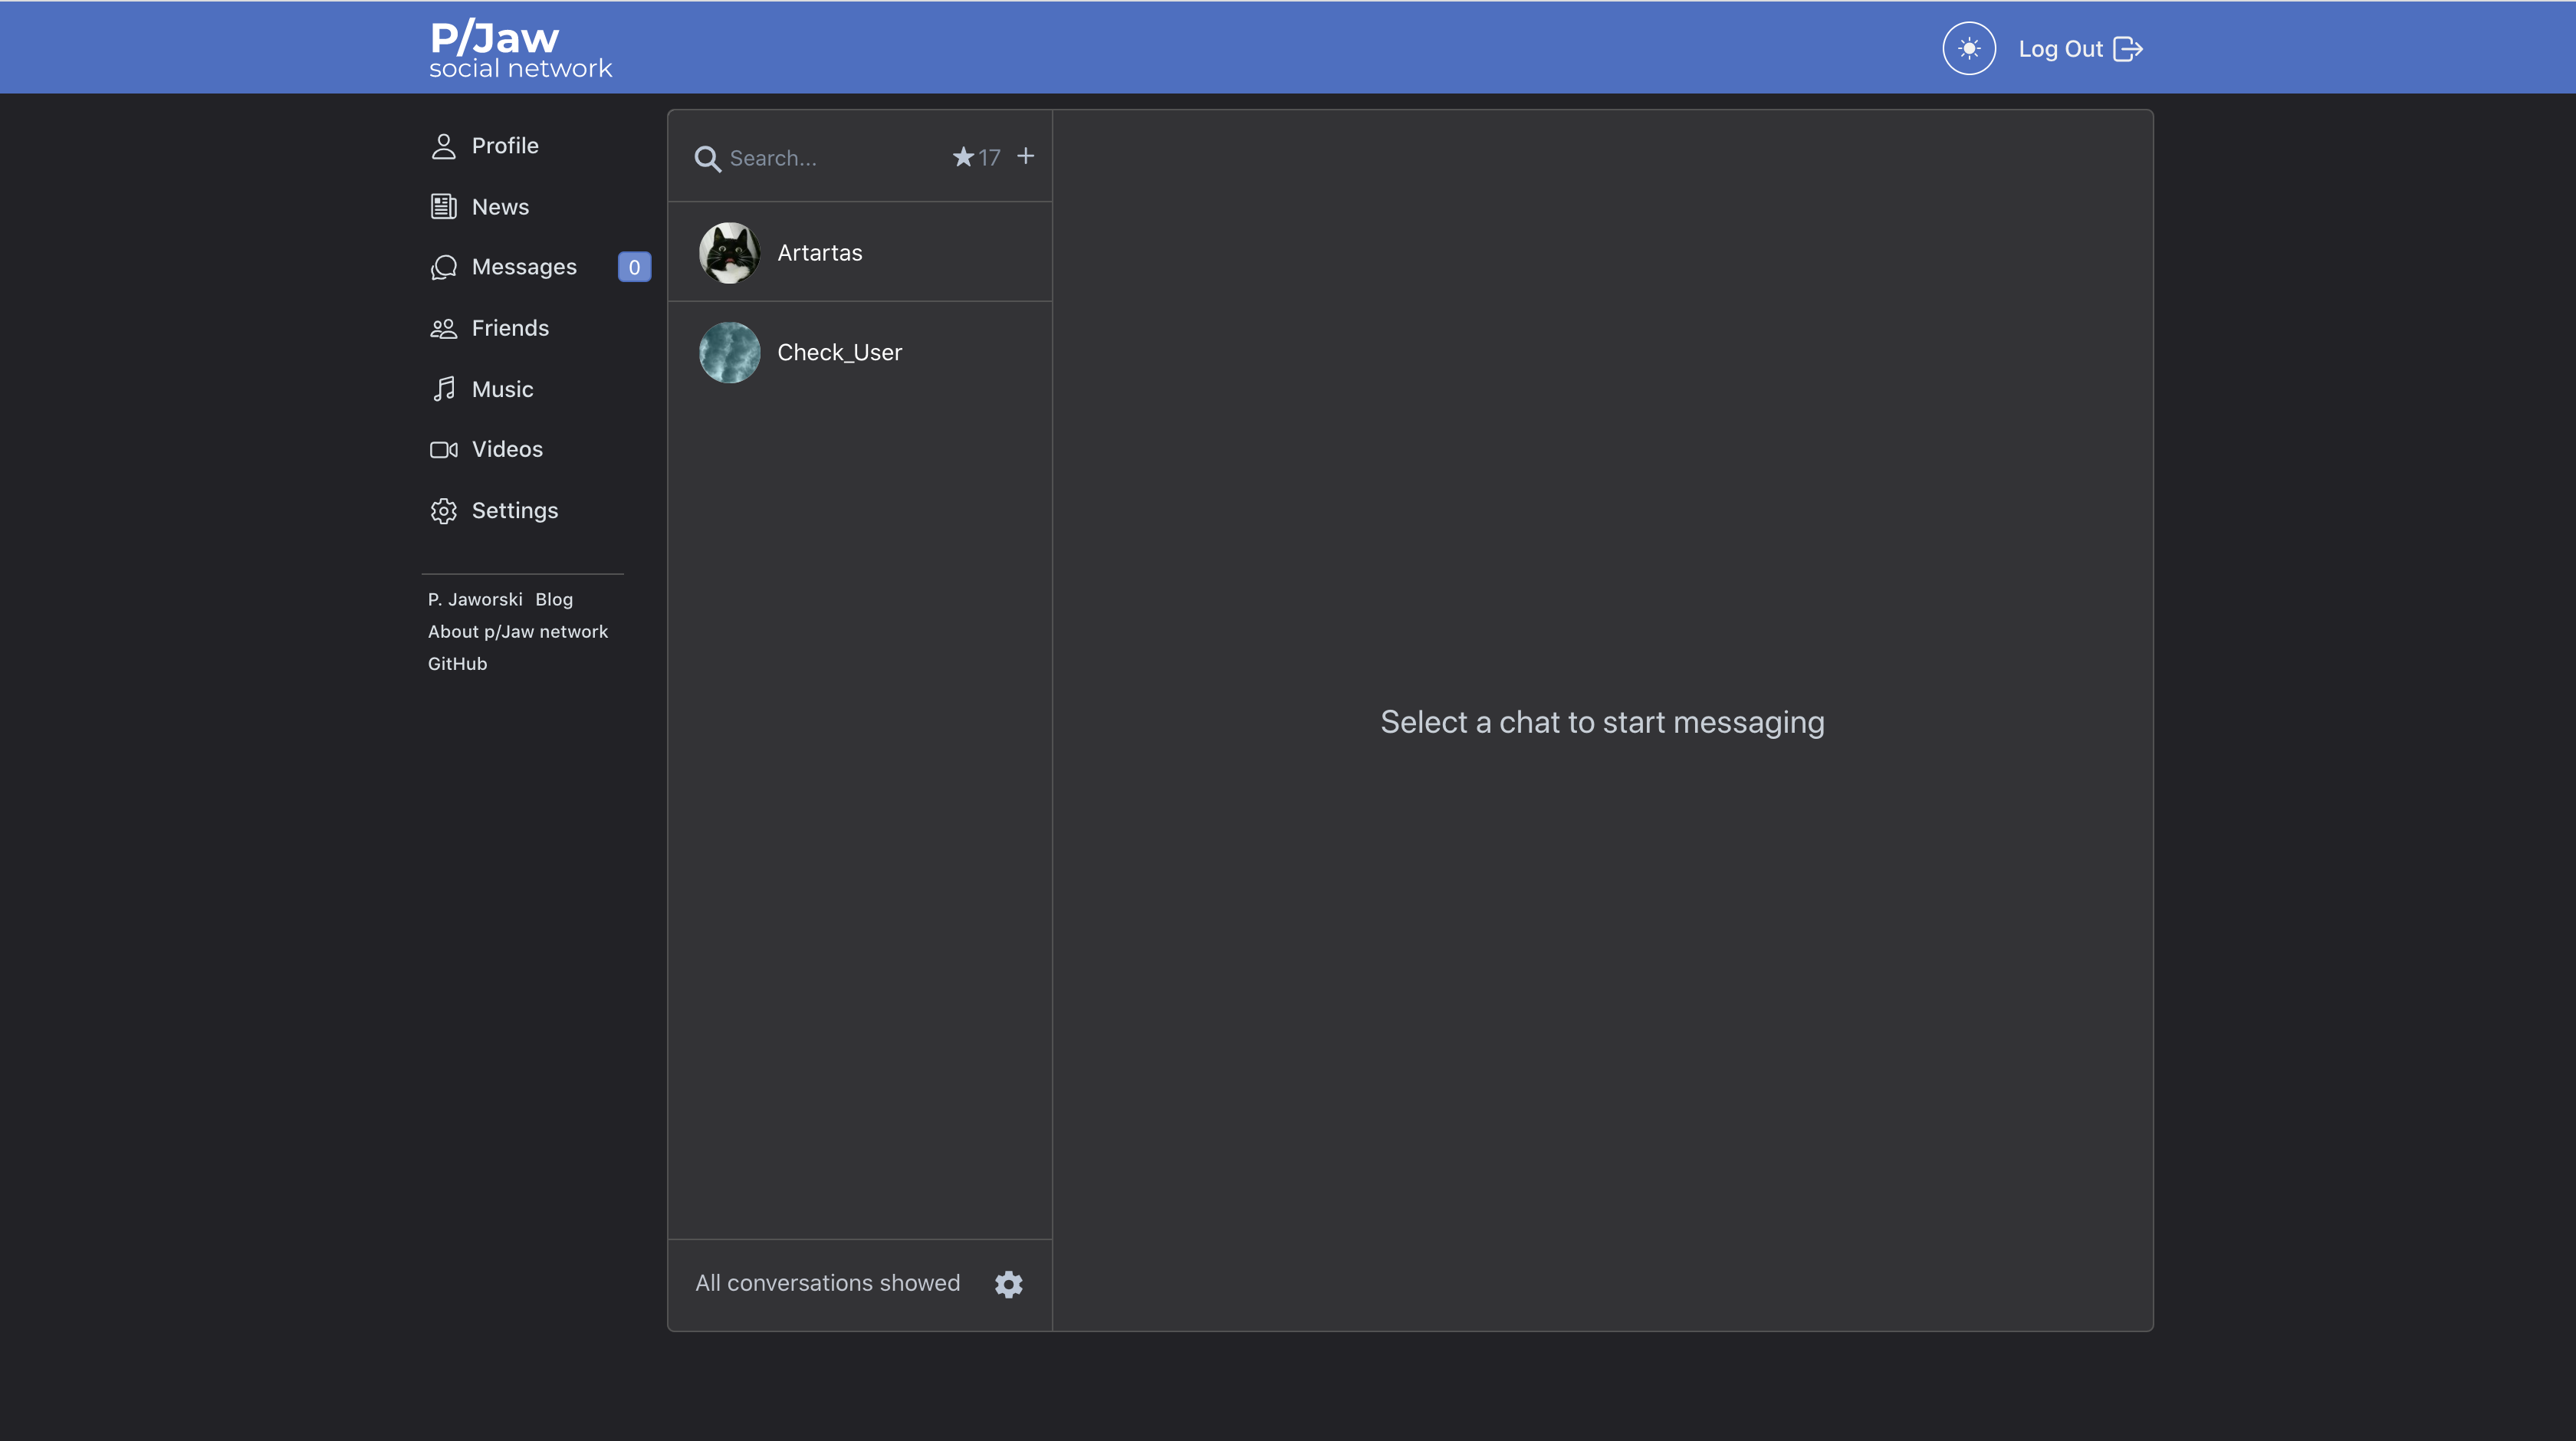Viewport: 2576px width, 1441px height.
Task: Open P. Jaworski link
Action: click(x=475, y=600)
